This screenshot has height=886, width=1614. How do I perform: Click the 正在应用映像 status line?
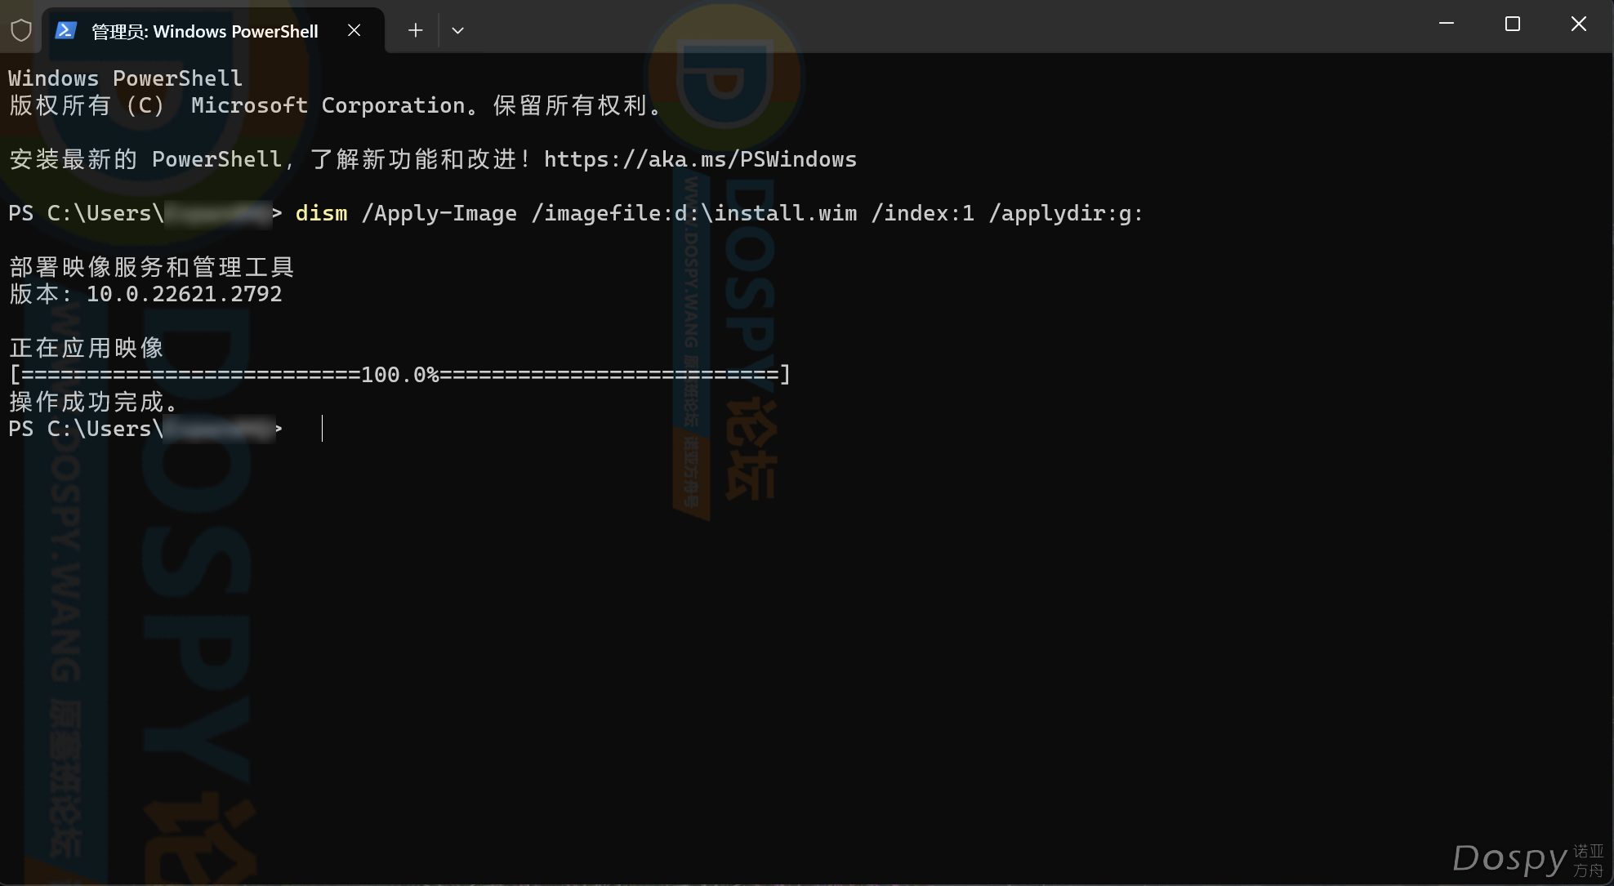(x=87, y=348)
